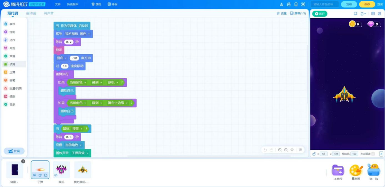Toggle visibility eye on 子弹 sprite
The image size is (385, 187).
tap(34, 175)
